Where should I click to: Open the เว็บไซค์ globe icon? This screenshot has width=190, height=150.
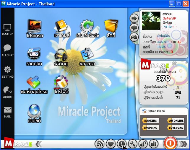[35, 114]
